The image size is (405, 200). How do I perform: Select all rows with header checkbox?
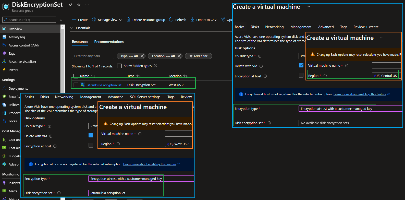click(x=76, y=76)
